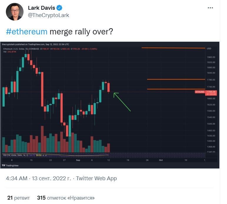Viewport: 227px width, 204px height.
Task: Click the USD currency label on price axis
Action: pyautogui.click(x=209, y=49)
